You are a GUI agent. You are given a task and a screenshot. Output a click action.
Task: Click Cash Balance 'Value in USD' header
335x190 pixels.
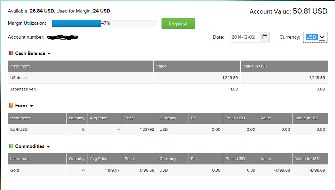pyautogui.click(x=255, y=66)
